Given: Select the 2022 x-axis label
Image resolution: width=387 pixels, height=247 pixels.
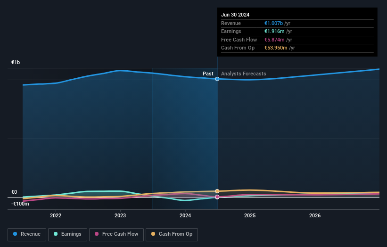Looking at the screenshot, I should pyautogui.click(x=56, y=215).
